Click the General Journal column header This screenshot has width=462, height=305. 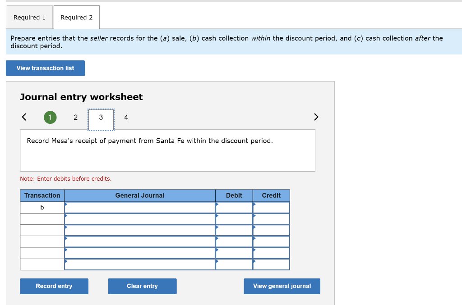pos(140,196)
